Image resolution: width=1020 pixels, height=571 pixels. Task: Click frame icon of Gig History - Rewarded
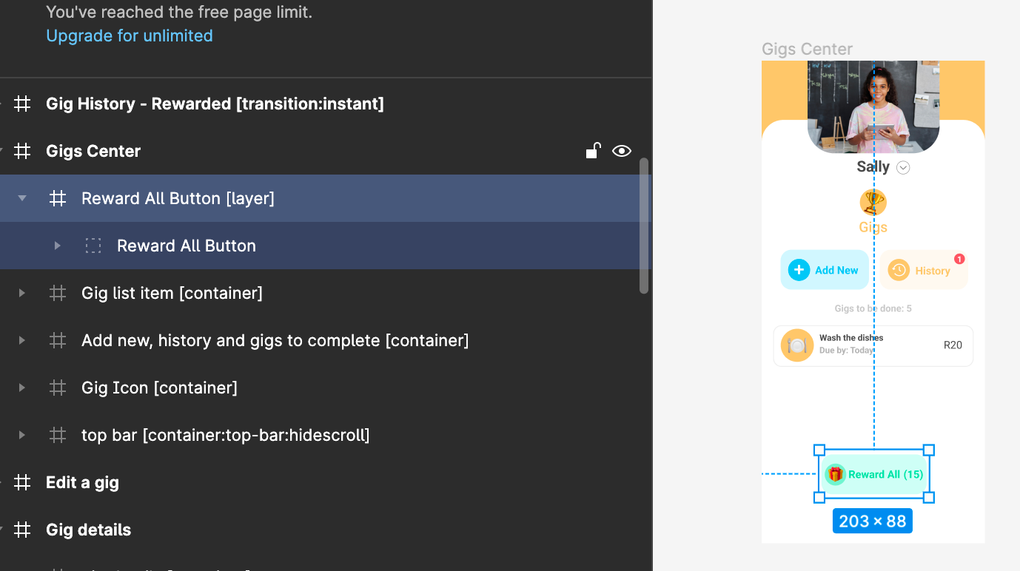click(23, 104)
